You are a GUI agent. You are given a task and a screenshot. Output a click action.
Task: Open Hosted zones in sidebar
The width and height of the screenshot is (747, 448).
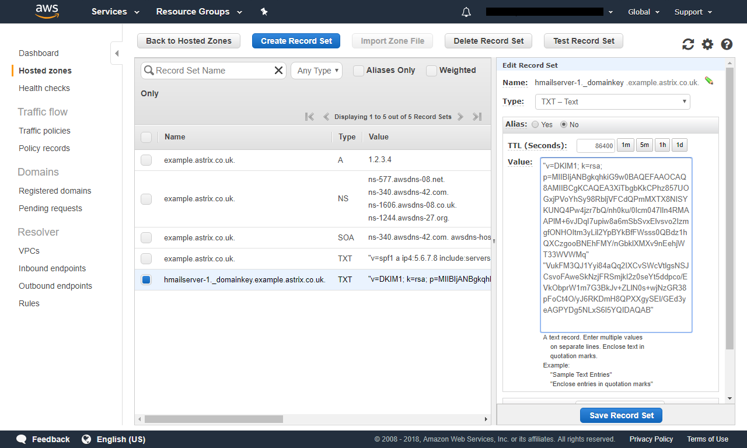45,71
